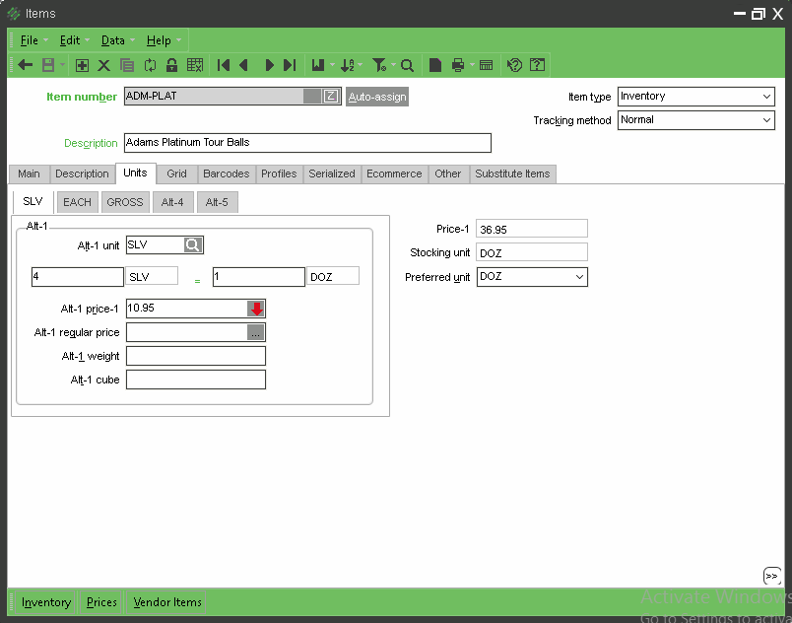Click the padlock lock icon
Screen dimensions: 792x623
[x=171, y=65]
